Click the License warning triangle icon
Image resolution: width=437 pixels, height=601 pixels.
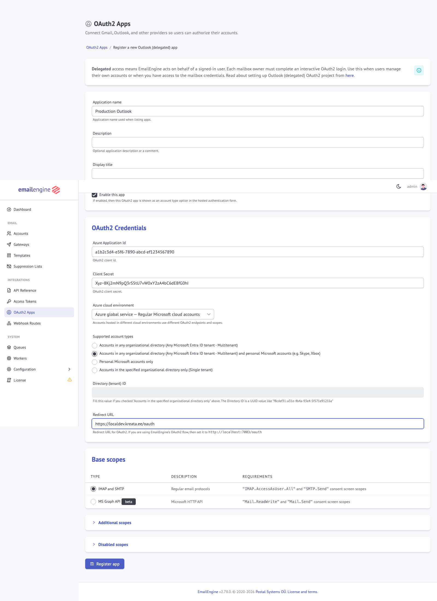70,380
